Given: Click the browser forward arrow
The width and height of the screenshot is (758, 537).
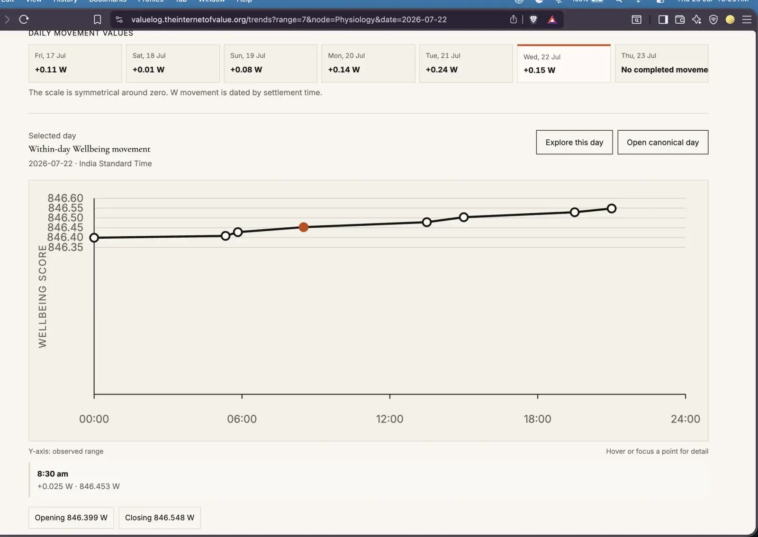Looking at the screenshot, I should pos(7,19).
